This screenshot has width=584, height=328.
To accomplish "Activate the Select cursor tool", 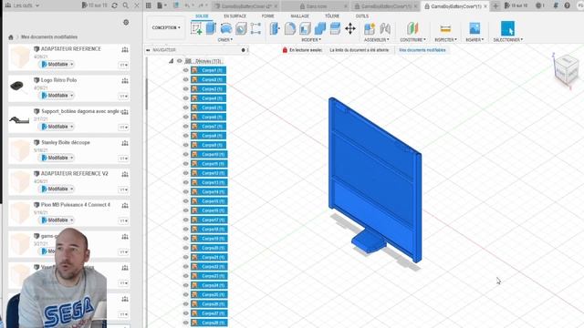I will pyautogui.click(x=507, y=28).
